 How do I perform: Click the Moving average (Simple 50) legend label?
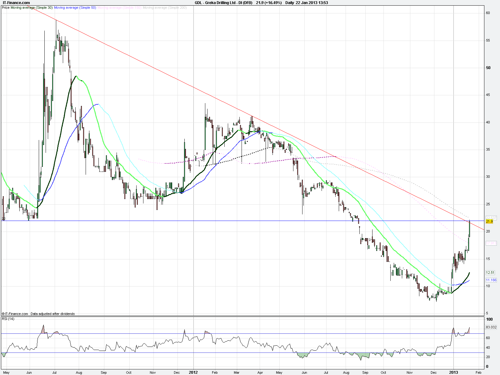(75, 7)
